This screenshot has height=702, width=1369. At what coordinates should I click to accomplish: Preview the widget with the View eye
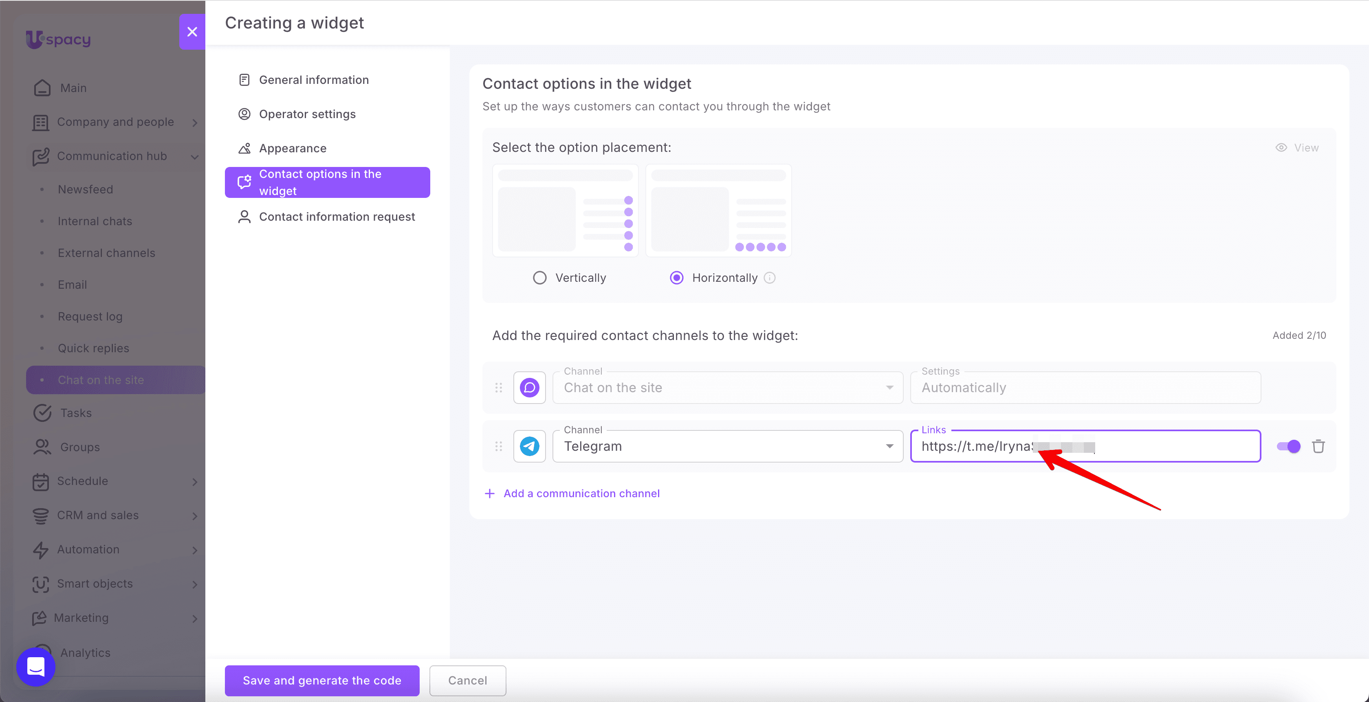[x=1297, y=148]
